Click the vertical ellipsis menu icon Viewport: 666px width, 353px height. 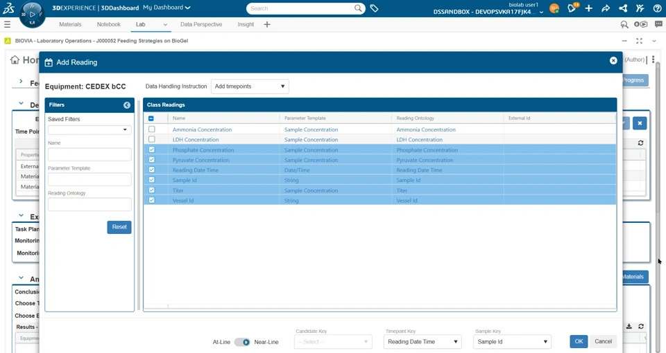654,60
